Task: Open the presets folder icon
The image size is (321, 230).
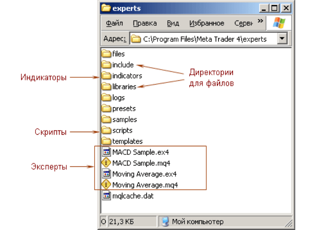Action: coord(106,108)
